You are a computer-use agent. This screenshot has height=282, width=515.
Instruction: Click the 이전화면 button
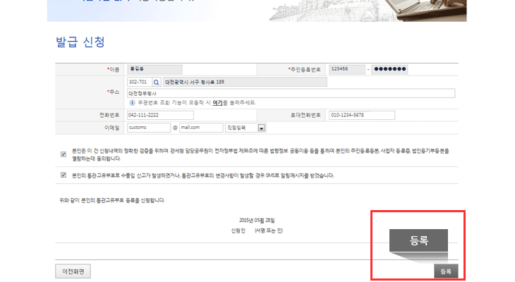coord(73,271)
